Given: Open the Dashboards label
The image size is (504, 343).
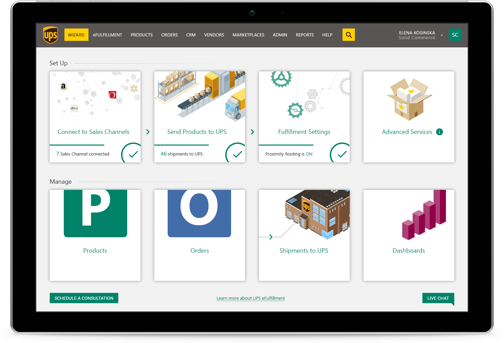Looking at the screenshot, I should pos(409,251).
